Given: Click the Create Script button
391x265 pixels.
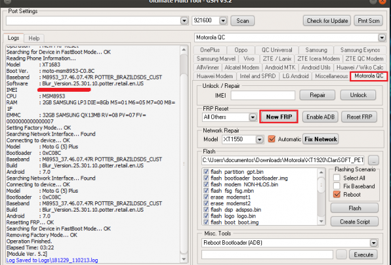Looking at the screenshot, I should (355, 221).
